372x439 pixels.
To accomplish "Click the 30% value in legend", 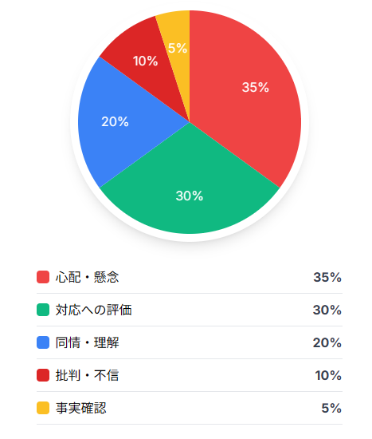I will [x=327, y=310].
